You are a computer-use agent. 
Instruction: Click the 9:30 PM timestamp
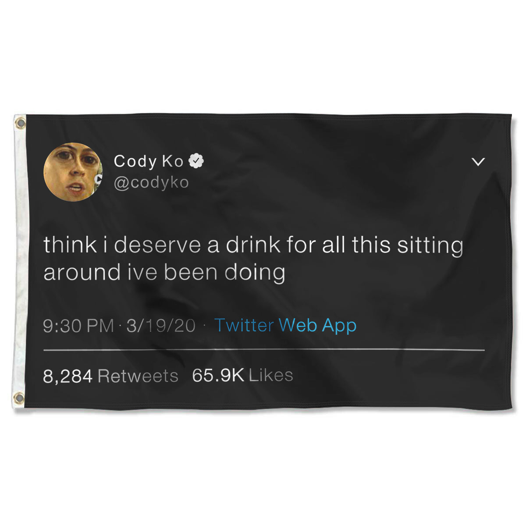(78, 326)
